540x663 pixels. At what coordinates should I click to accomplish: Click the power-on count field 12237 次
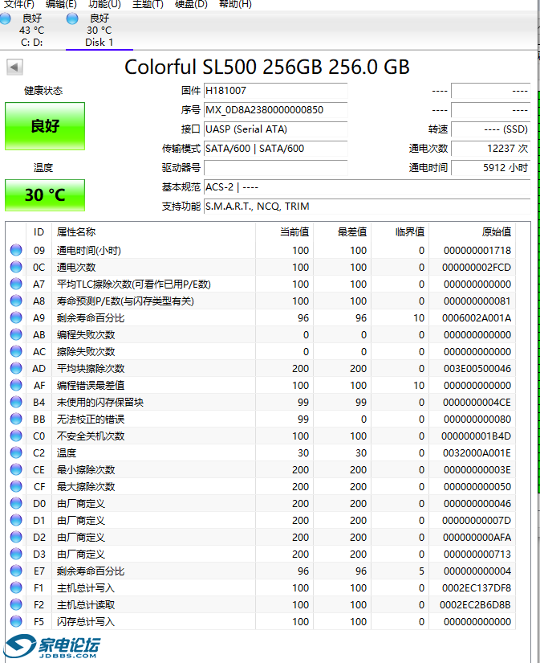tap(490, 149)
